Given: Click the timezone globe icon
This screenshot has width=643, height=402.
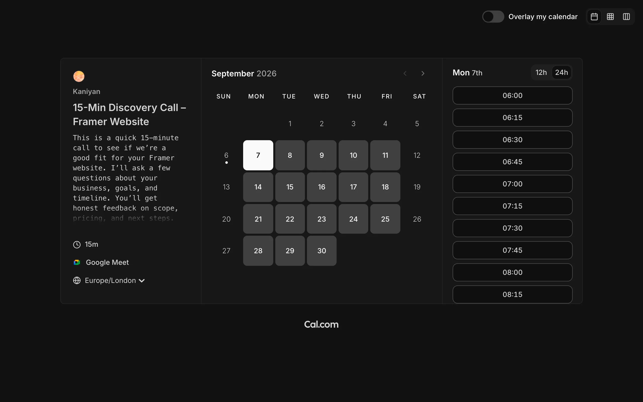Looking at the screenshot, I should coord(77,280).
